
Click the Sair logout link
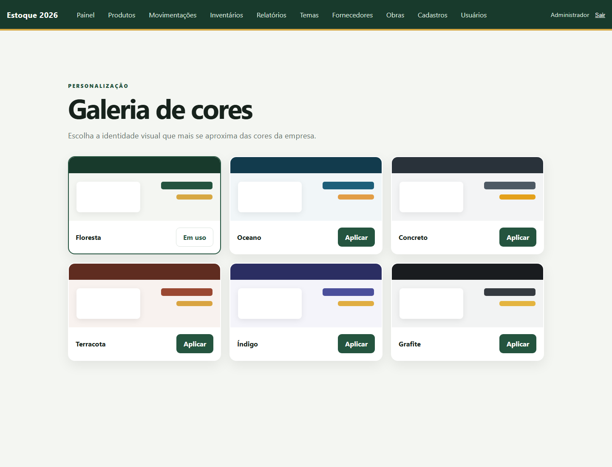click(600, 15)
